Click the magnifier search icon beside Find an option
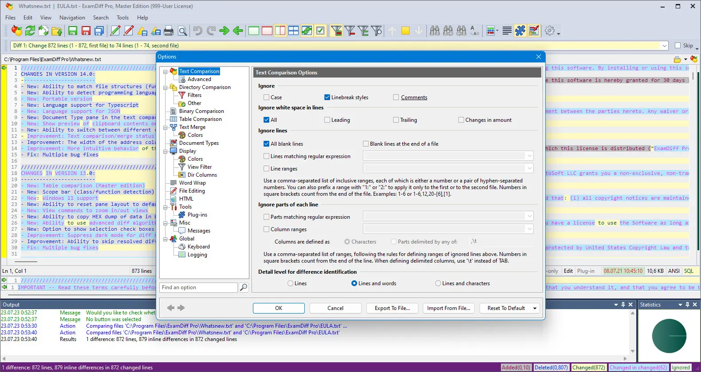Viewport: 701px width, 372px height. point(244,287)
